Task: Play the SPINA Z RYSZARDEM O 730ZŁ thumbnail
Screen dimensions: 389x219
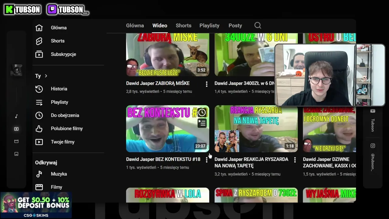Action: tap(256, 195)
